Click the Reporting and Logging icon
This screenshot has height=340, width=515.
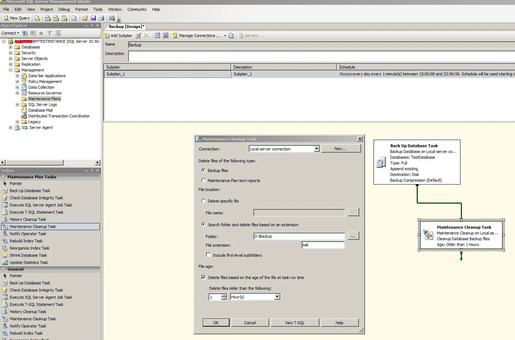click(231, 36)
